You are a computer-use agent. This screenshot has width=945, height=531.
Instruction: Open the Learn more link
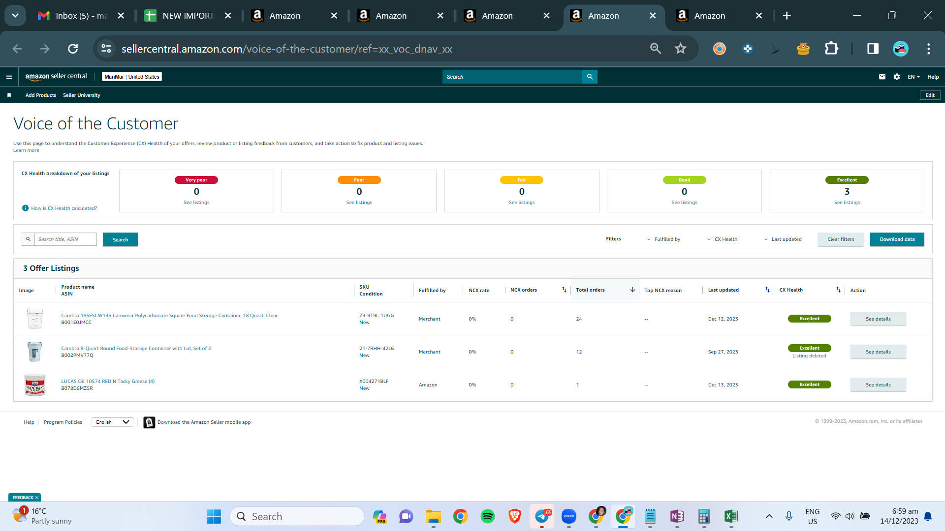[26, 150]
